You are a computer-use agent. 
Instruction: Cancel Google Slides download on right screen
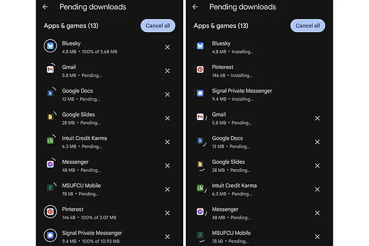[317, 166]
